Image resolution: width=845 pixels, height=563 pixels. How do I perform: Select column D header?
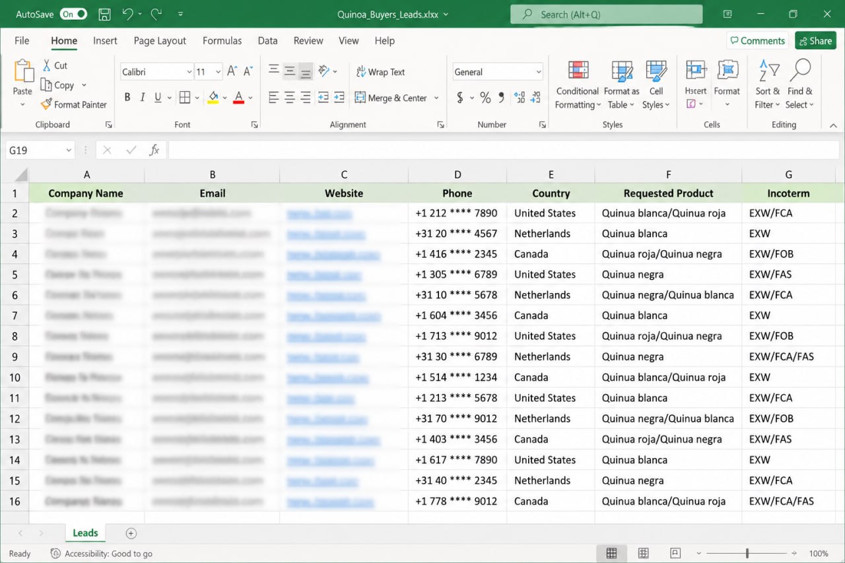click(457, 175)
